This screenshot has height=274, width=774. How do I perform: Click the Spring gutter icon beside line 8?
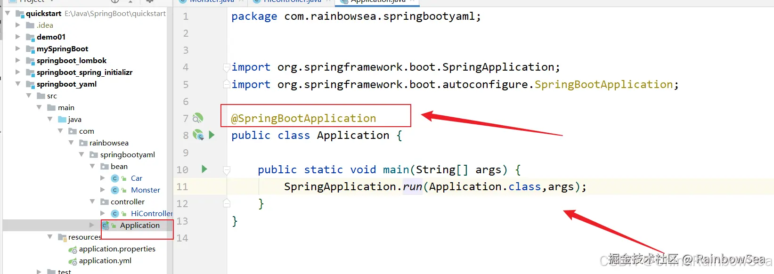click(198, 135)
